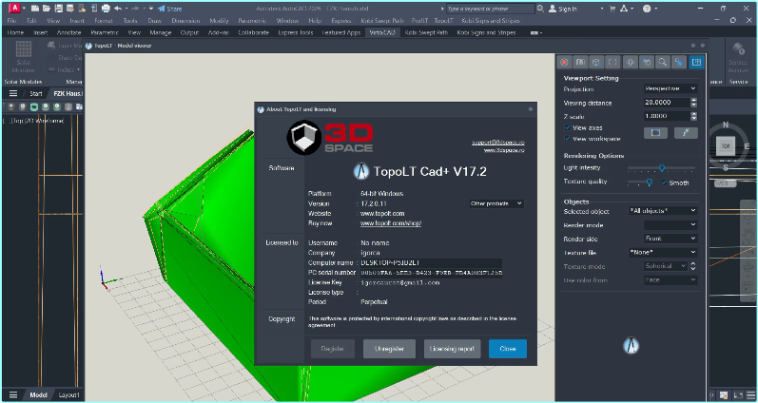The height and width of the screenshot is (403, 758).
Task: Click the Viewing distance value field
Action: click(x=666, y=103)
